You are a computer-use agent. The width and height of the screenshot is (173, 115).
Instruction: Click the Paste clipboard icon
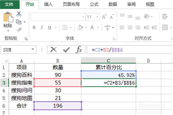pos(8,17)
